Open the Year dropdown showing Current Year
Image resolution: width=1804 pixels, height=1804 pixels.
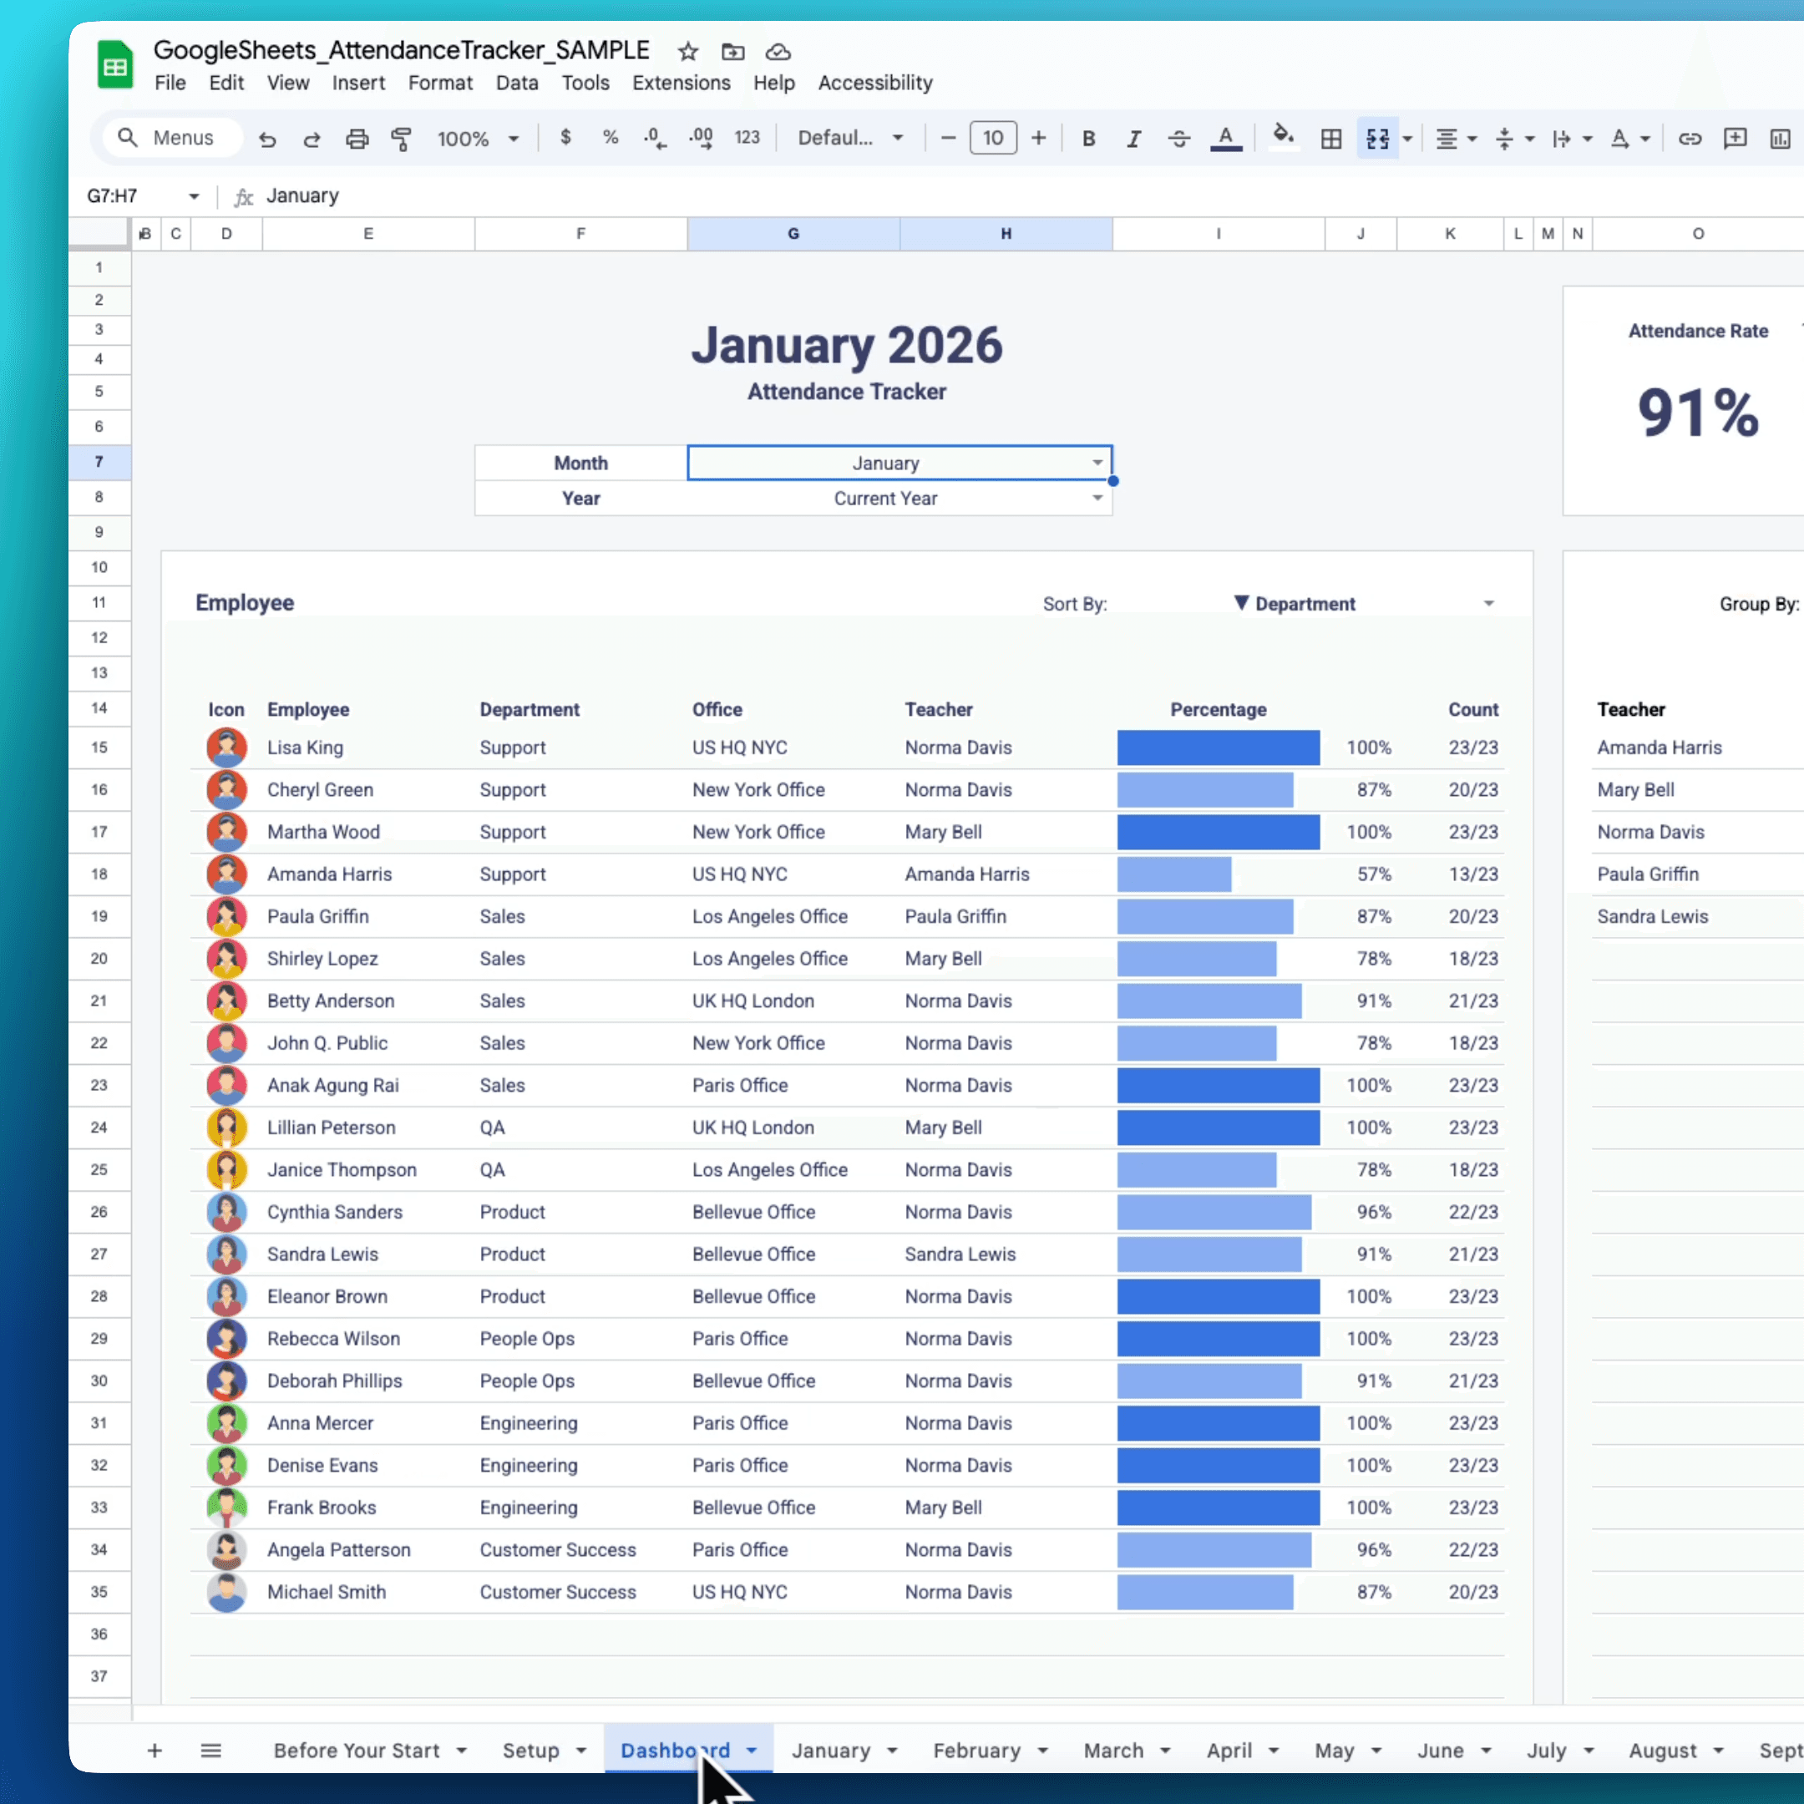[1097, 499]
